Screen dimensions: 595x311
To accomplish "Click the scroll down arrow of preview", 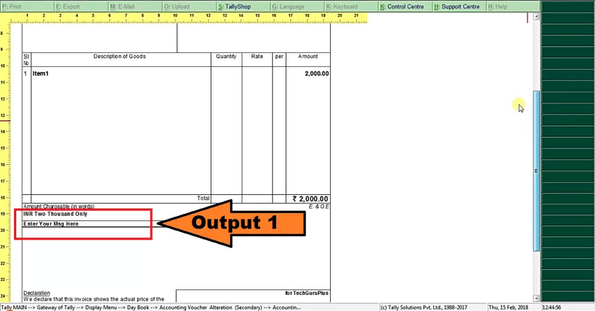I will tap(536, 297).
